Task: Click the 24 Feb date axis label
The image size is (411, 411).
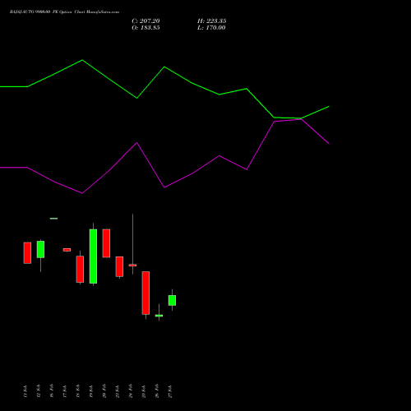Action: click(x=131, y=391)
